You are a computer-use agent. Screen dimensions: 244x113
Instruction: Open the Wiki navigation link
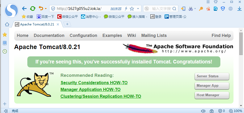tap(132, 36)
